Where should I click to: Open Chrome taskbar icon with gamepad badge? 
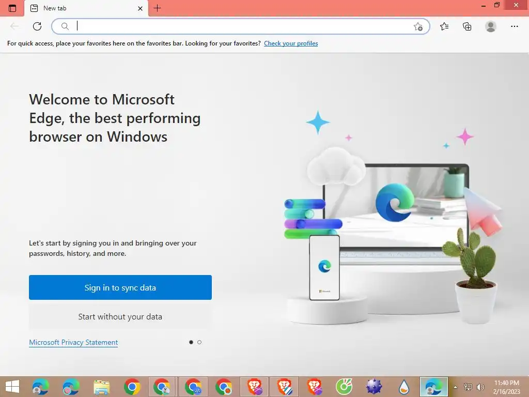point(193,387)
